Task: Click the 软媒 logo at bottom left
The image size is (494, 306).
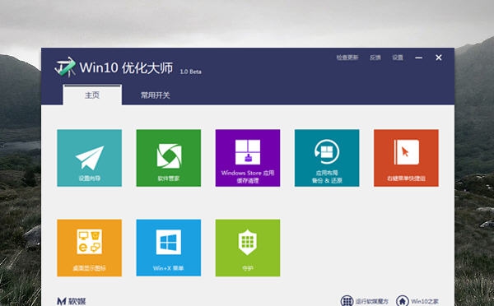Action: 72,301
